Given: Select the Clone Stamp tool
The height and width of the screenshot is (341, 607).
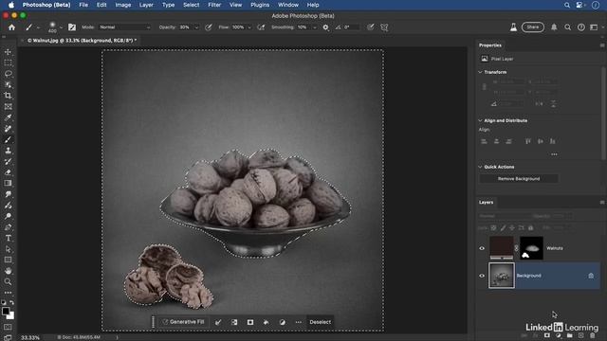Looking at the screenshot, I should (x=8, y=151).
